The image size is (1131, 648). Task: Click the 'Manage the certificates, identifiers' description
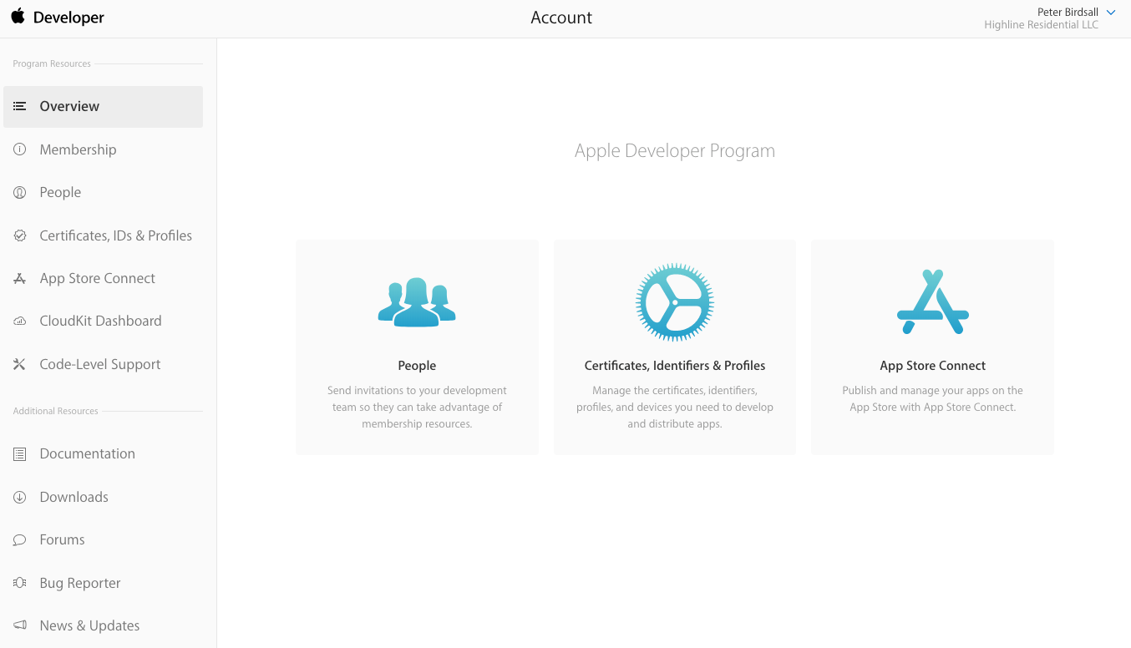675,408
